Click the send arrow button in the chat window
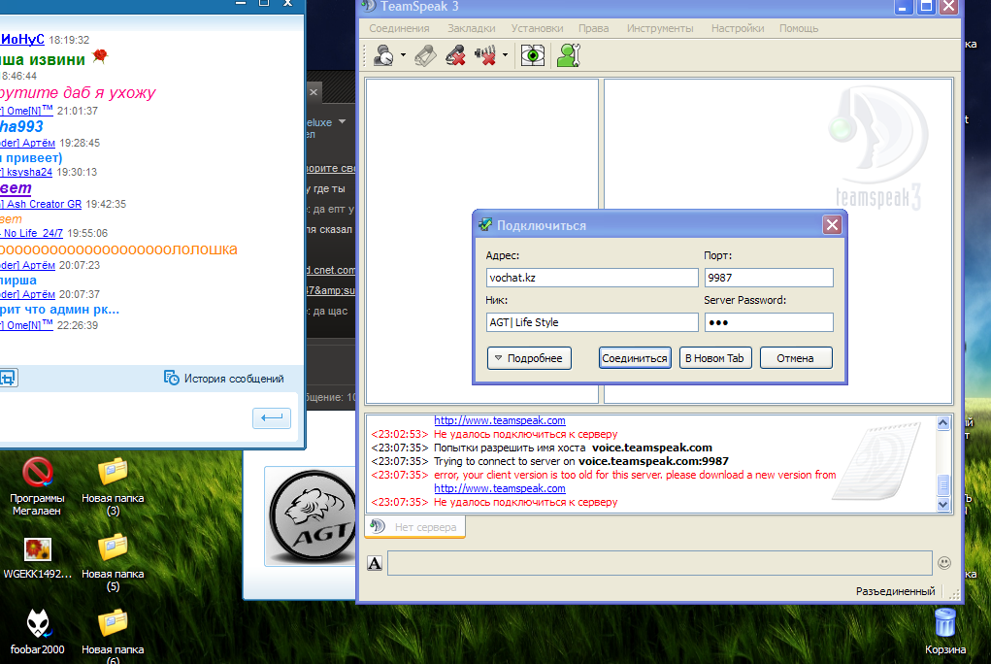991x664 pixels. (x=272, y=418)
